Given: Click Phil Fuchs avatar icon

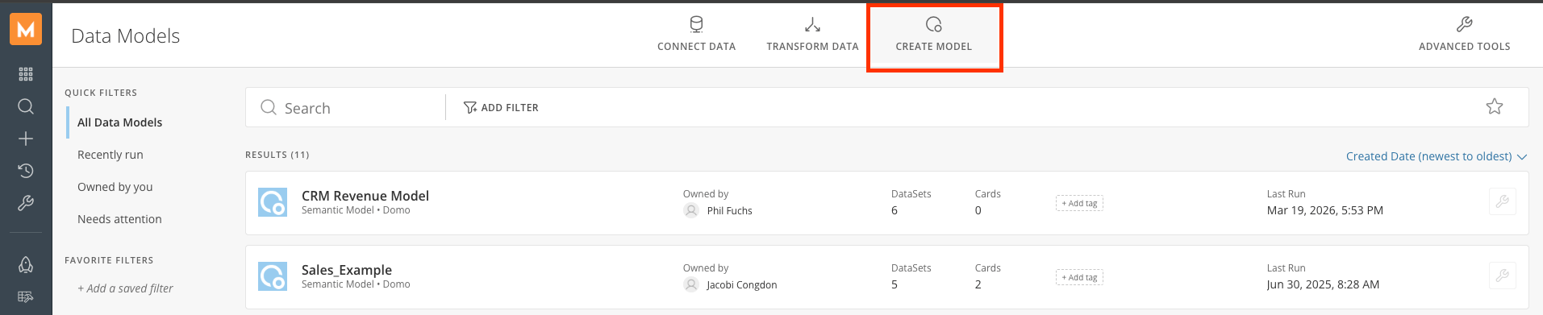Looking at the screenshot, I should [691, 210].
